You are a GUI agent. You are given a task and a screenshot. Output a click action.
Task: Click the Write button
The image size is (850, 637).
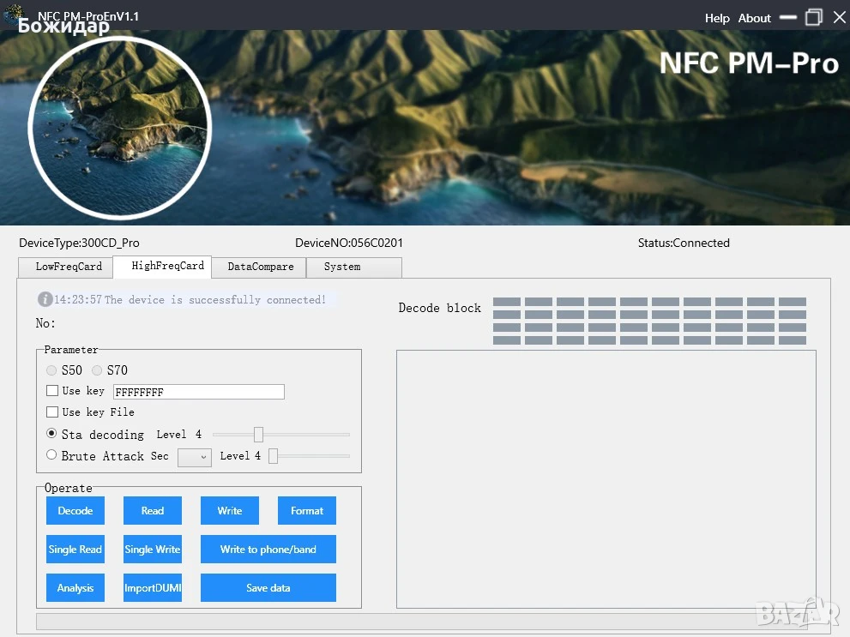coord(230,510)
